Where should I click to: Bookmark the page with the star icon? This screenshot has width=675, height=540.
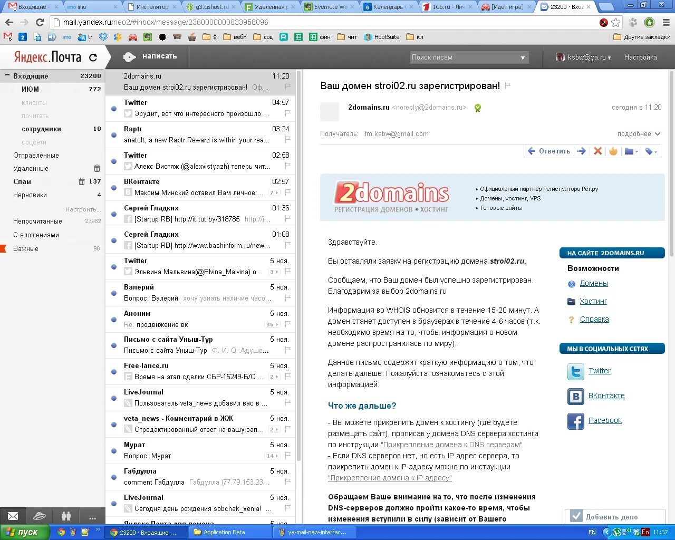(616, 23)
